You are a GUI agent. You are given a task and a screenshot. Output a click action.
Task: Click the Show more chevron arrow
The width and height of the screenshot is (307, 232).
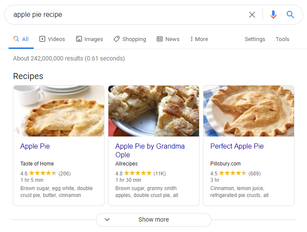tap(108, 219)
